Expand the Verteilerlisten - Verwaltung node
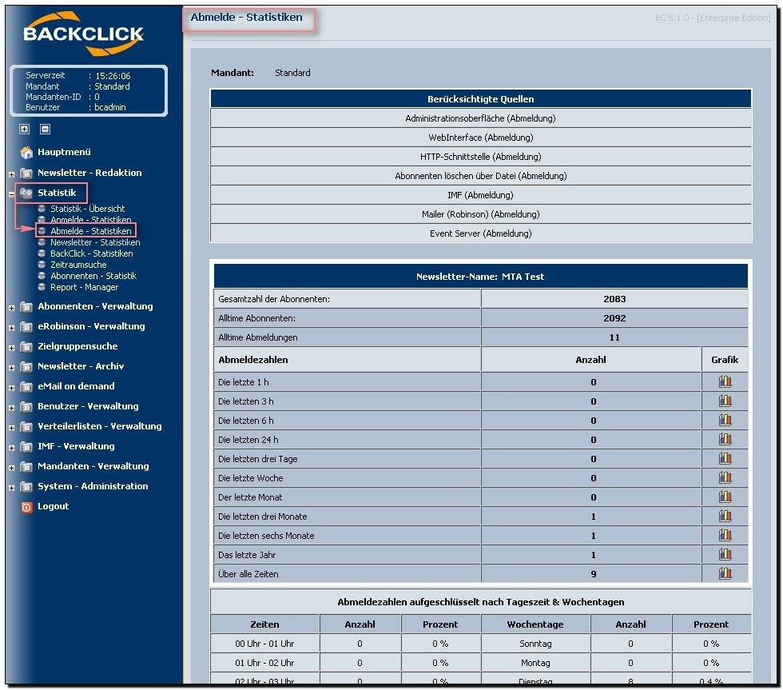Screen dimensions: 783x690 coord(11,429)
